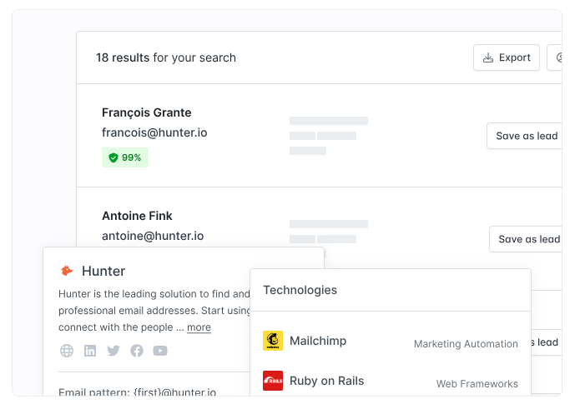Save Antoine Fink as lead
This screenshot has height=404, width=575.
click(526, 239)
